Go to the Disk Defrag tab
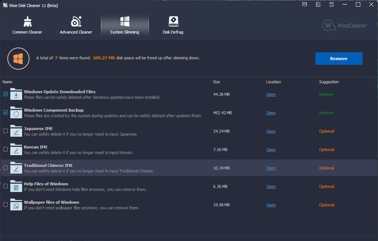 173,25
